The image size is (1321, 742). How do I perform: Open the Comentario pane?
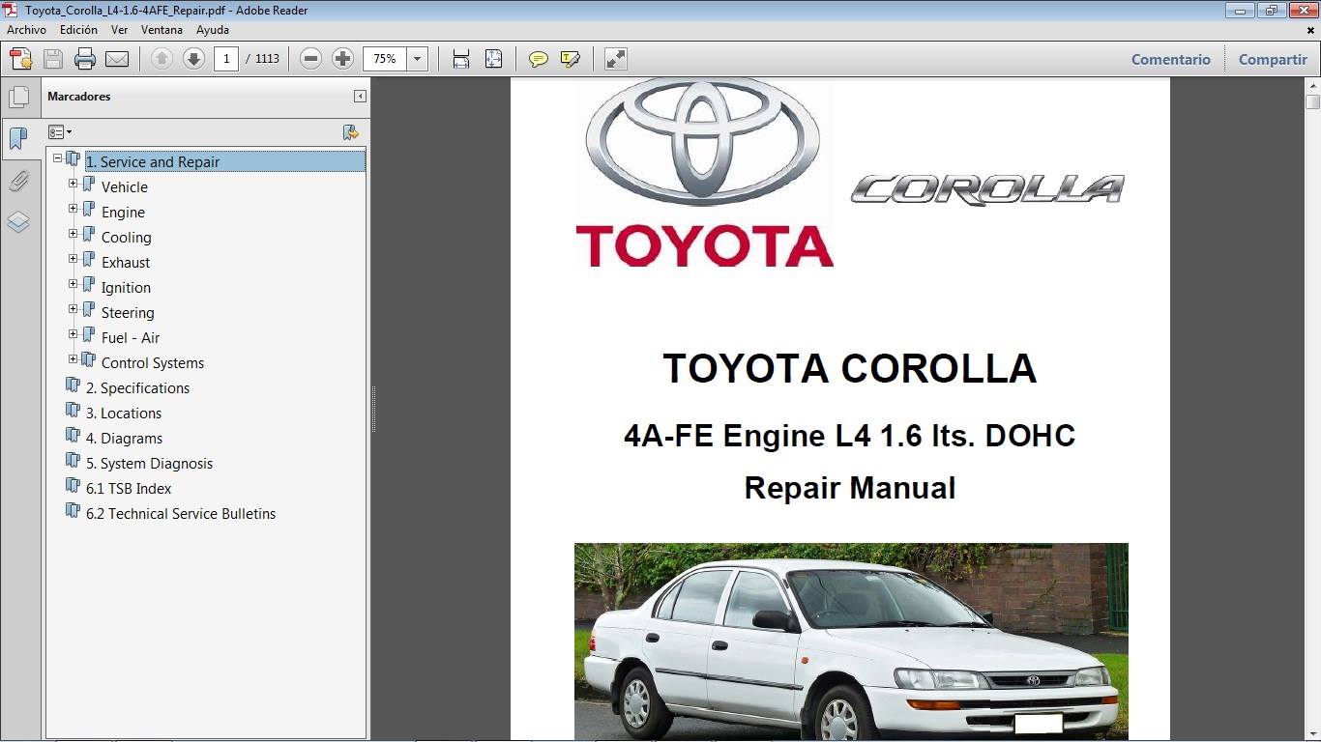[x=1171, y=59]
